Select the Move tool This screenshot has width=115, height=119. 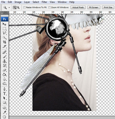click(x=4, y=24)
